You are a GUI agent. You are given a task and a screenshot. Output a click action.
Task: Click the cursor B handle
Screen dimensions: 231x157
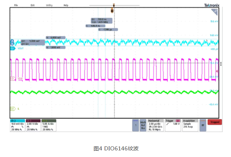coord(12,44)
